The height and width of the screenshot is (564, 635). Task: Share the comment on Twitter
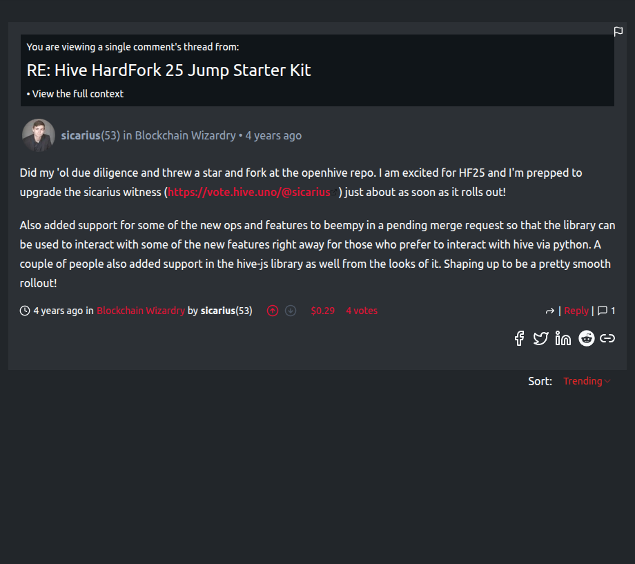[540, 338]
